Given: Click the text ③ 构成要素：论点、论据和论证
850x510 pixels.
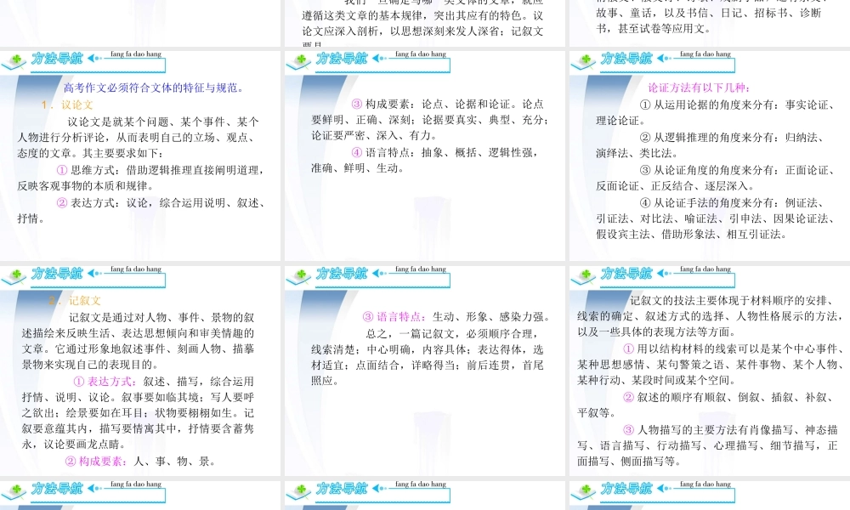Looking at the screenshot, I should point(447,104).
